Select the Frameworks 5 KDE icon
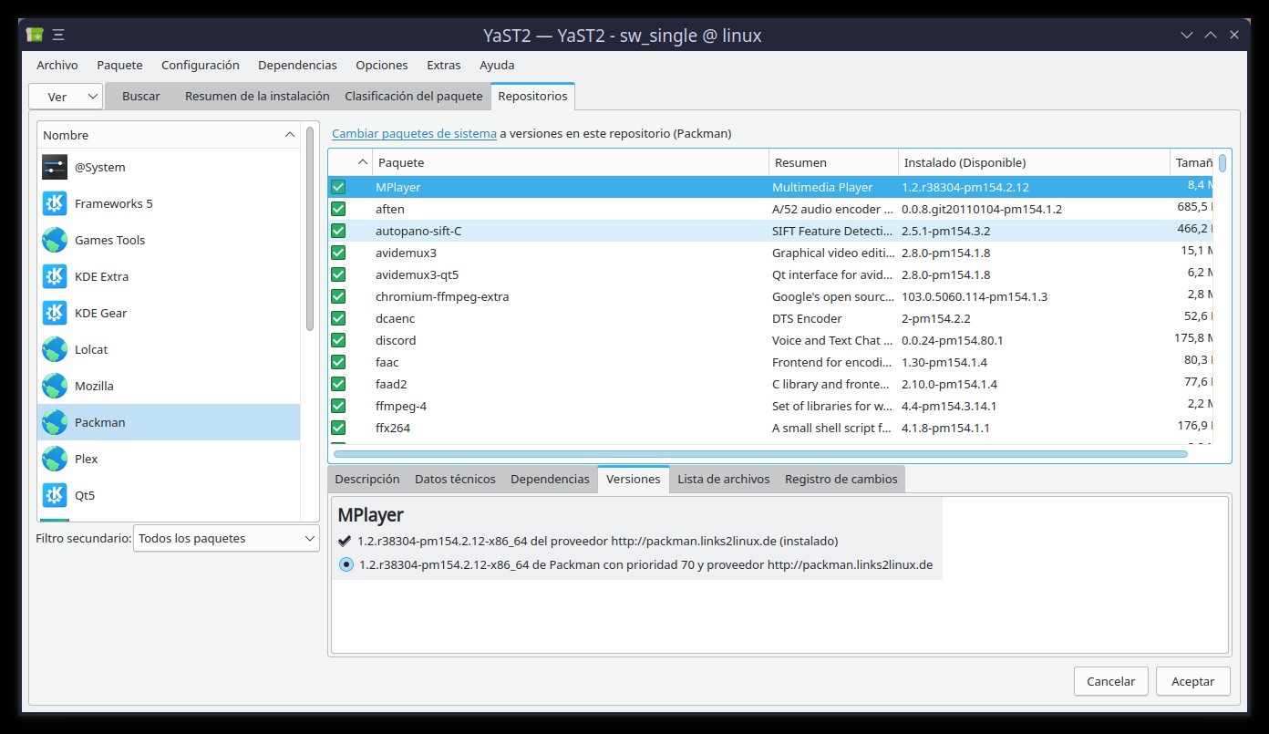The image size is (1269, 734). [55, 203]
